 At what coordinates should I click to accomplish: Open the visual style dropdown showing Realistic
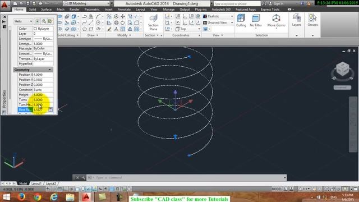point(218,16)
